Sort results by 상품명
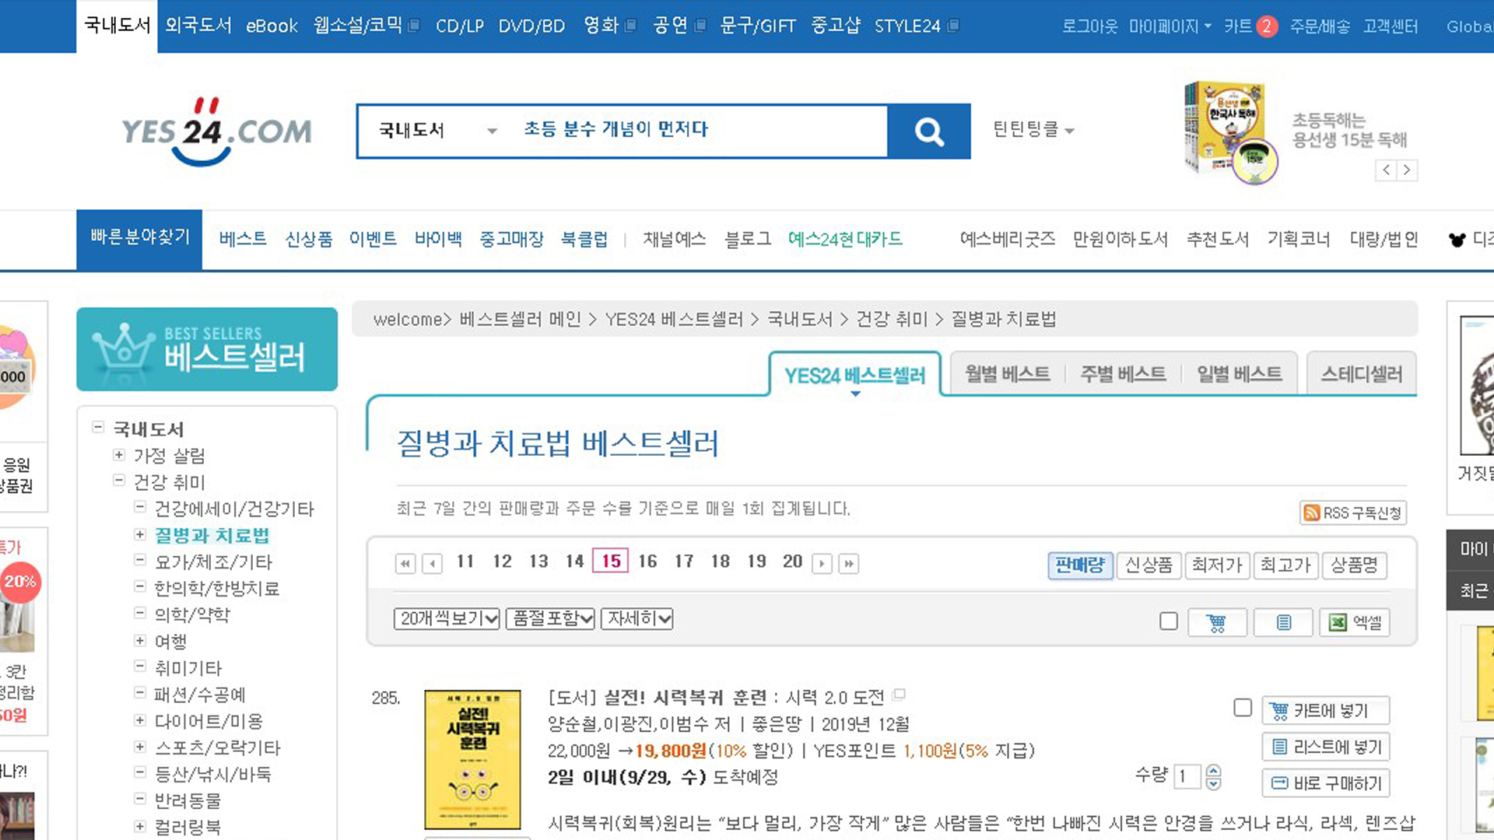This screenshot has height=840, width=1494. point(1355,565)
